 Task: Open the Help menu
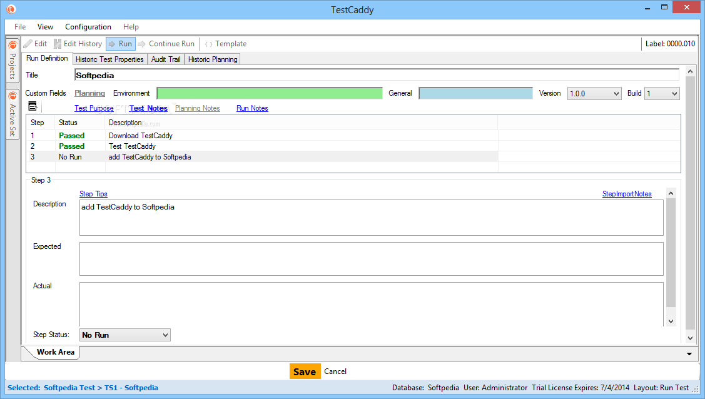click(131, 27)
